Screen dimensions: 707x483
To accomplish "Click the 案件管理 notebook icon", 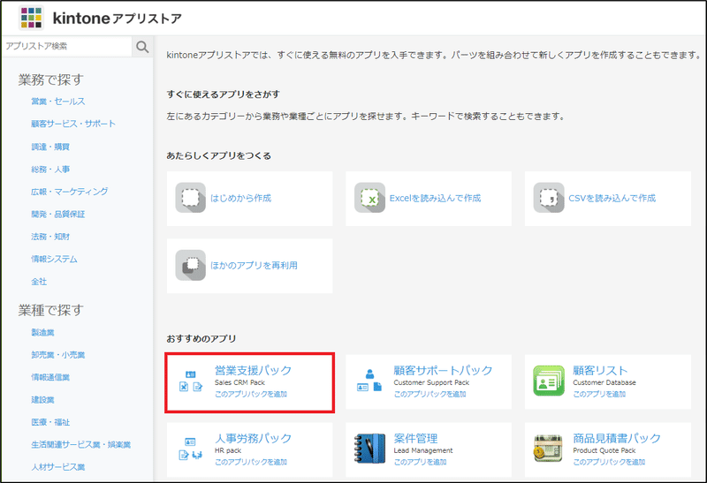I will (369, 449).
